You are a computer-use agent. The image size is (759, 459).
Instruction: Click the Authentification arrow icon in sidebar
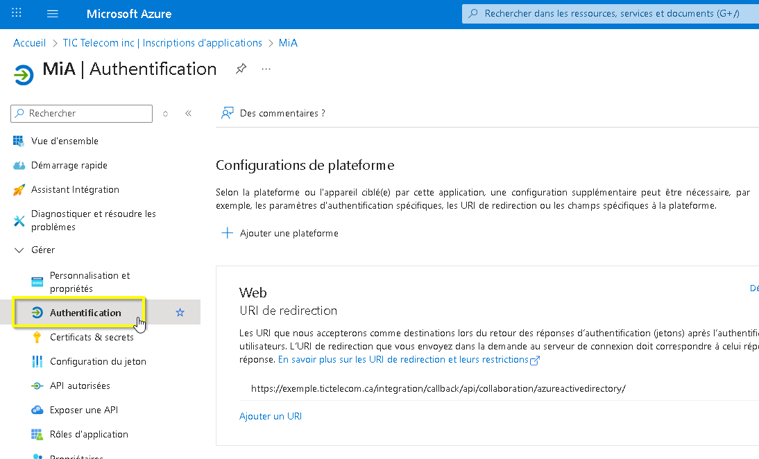click(37, 313)
